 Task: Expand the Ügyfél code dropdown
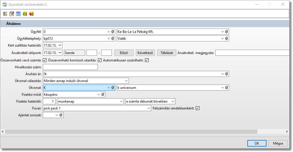point(109,32)
